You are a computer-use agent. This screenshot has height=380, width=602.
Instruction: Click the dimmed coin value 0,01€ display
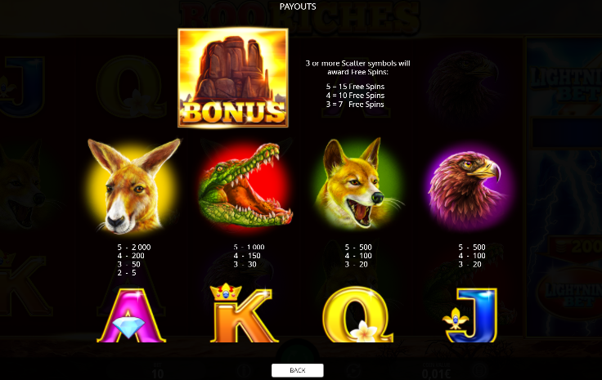pyautogui.click(x=436, y=371)
